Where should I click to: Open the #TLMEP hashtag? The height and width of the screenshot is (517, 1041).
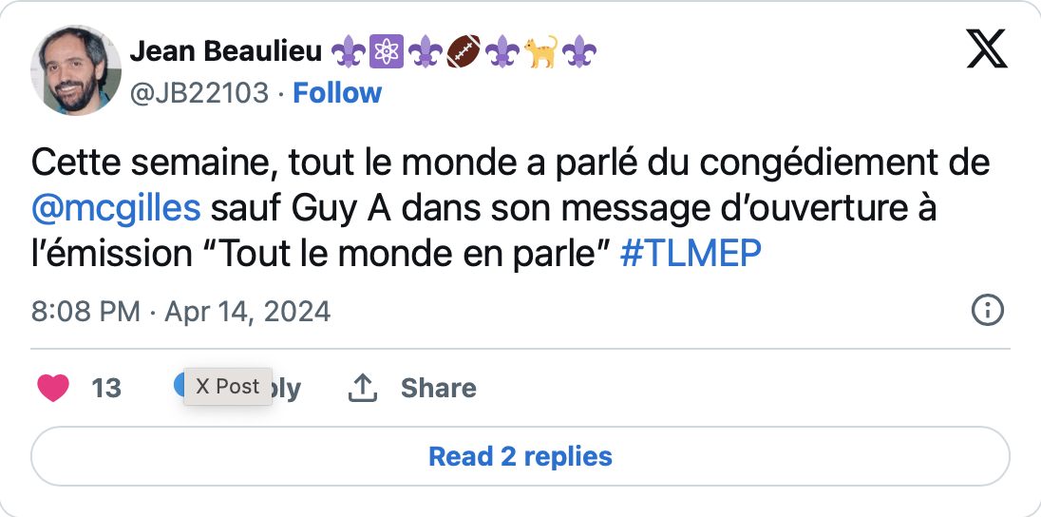click(x=691, y=256)
